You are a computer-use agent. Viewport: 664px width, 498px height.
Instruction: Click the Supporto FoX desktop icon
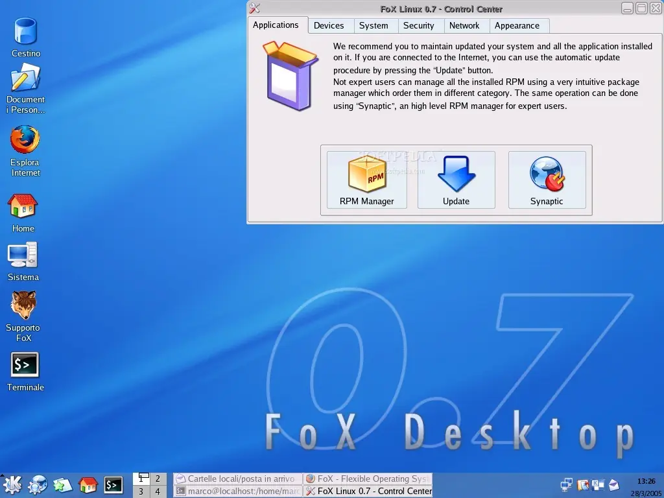pos(23,316)
